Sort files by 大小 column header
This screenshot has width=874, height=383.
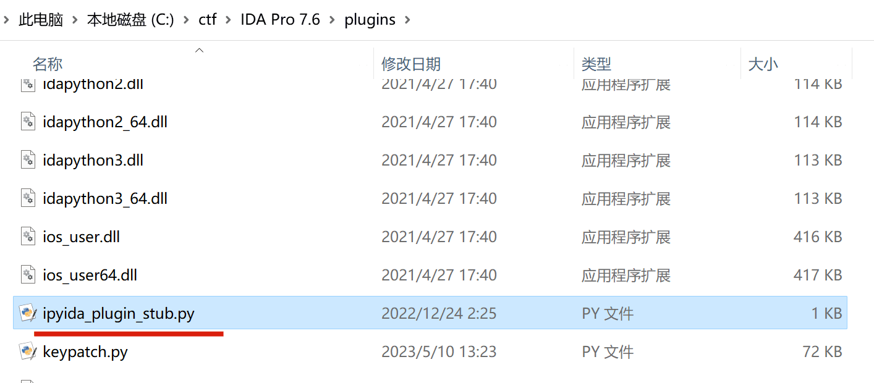763,64
